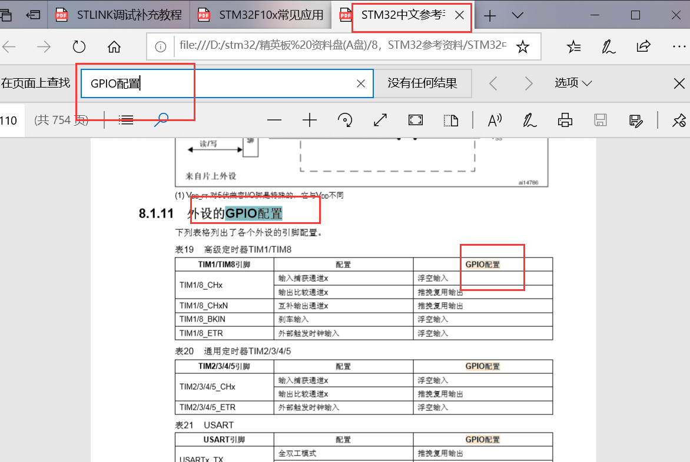This screenshot has width=690, height=462.
Task: Toggle the page layout view
Action: pyautogui.click(x=451, y=120)
